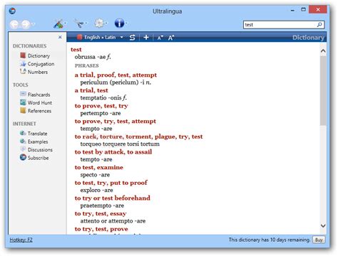Swap languages with the S arrows icon
Image resolution: width=338 pixels, height=256 pixels.
[133, 38]
